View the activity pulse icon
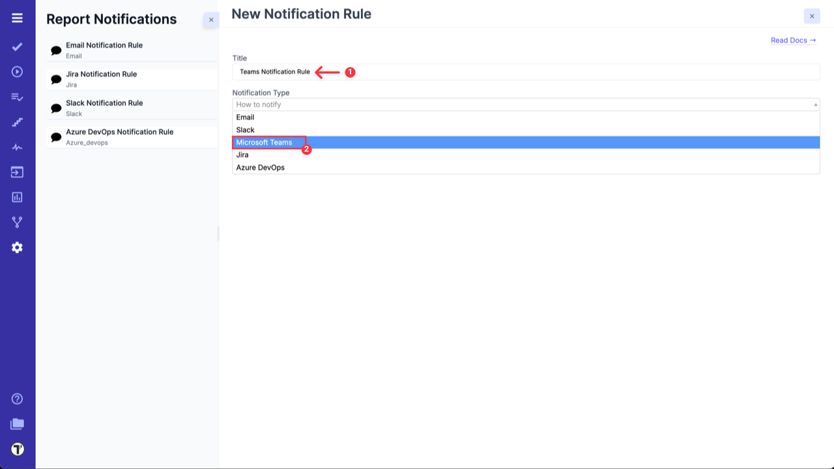This screenshot has height=469, width=834. tap(17, 147)
